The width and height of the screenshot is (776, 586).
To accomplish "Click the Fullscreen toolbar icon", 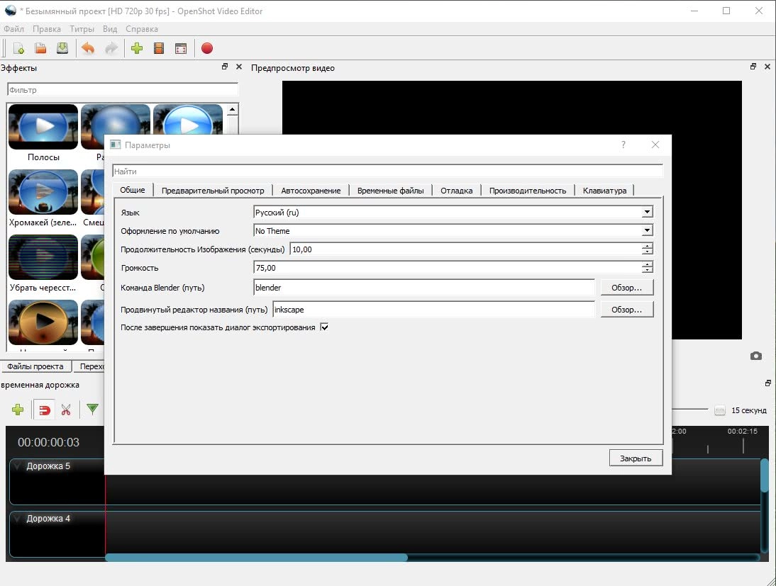I will [181, 48].
